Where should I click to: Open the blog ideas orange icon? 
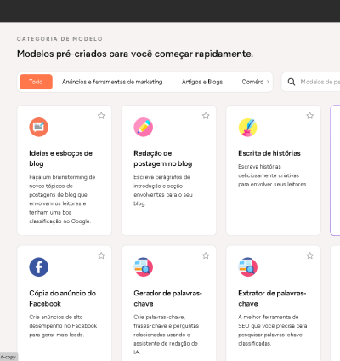click(x=39, y=127)
